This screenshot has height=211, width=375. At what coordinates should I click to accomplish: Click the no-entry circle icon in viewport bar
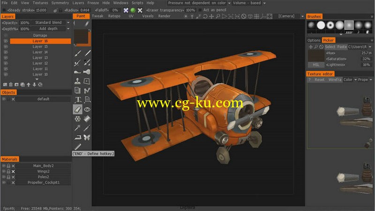244,16
